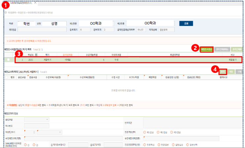Select the ① radio option for SKKU 변환 이전학점
Viewport: 245px width, 148px height.
click(x=25, y=145)
